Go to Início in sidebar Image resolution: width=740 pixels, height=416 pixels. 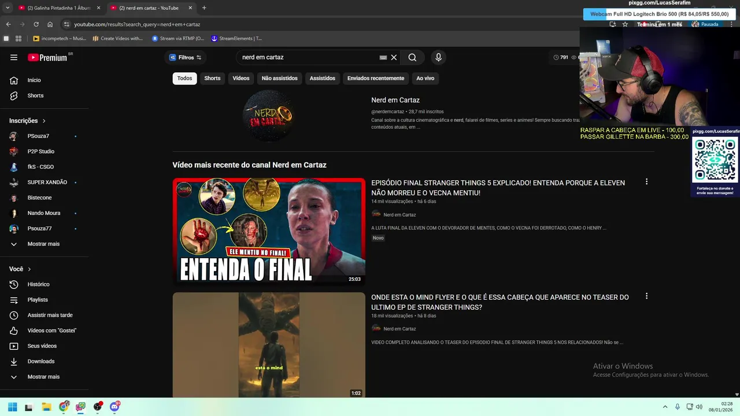coord(45,80)
